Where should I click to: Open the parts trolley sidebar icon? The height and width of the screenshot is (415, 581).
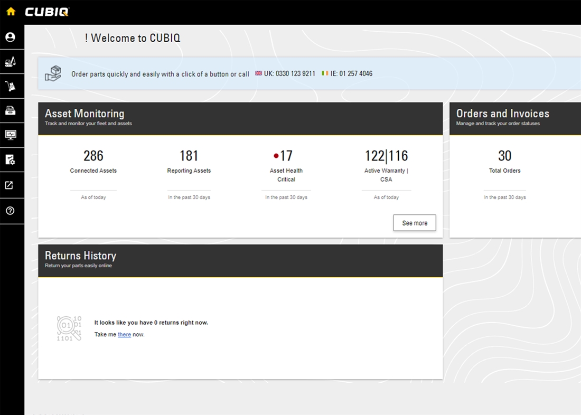point(11,86)
